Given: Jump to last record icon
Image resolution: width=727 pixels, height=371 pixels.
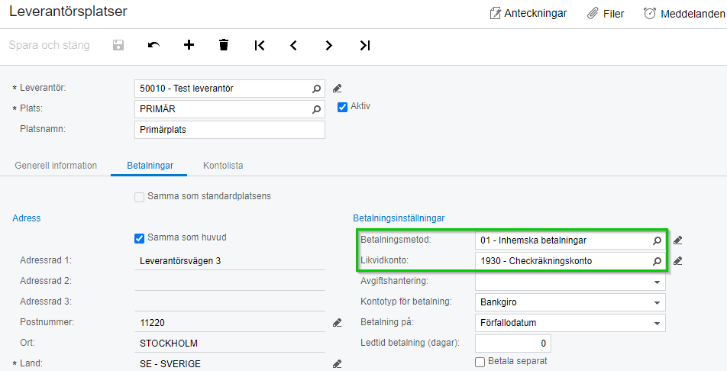Looking at the screenshot, I should [364, 45].
